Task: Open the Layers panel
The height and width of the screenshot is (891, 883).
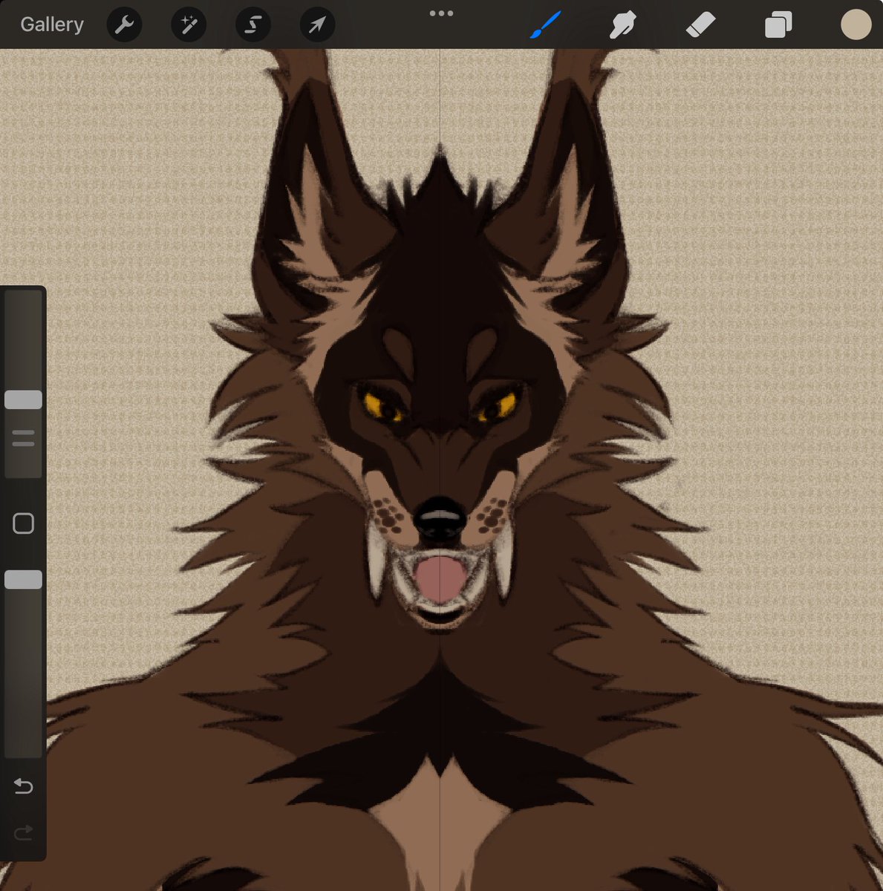Action: tap(778, 25)
